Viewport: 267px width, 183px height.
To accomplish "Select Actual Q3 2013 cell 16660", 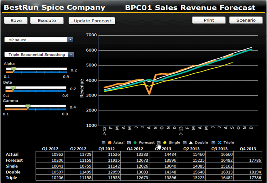I will (x=220, y=155).
